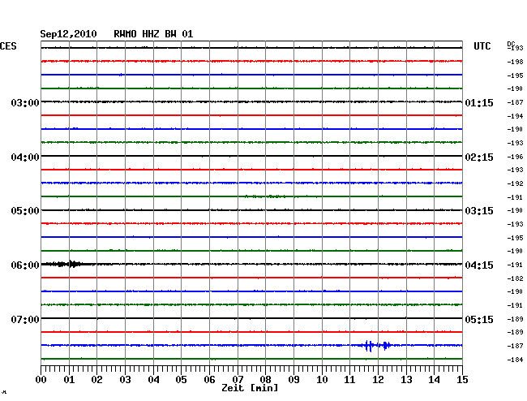Select the 05:00 CES time label
This screenshot has height=401, width=527.
click(x=25, y=211)
